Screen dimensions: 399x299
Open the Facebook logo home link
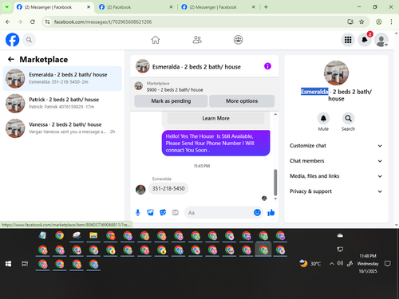pyautogui.click(x=12, y=40)
